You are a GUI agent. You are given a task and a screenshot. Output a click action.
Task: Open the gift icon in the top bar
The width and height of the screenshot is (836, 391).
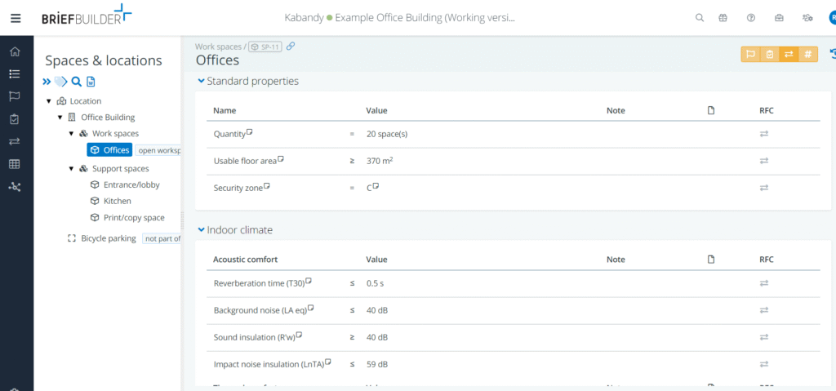(x=723, y=18)
